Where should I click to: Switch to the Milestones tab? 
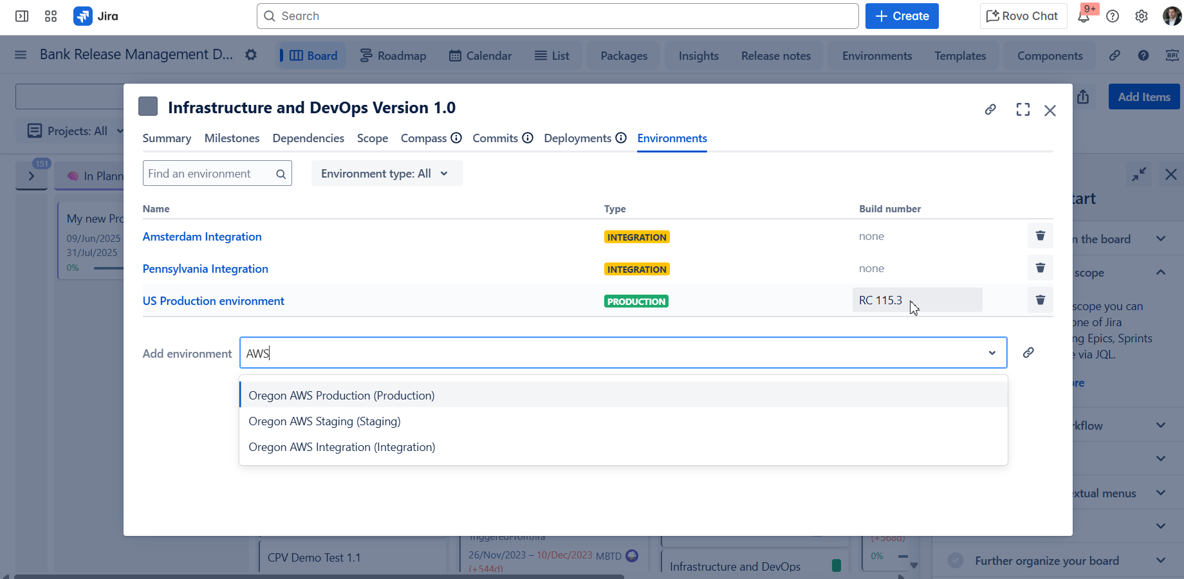(x=232, y=138)
